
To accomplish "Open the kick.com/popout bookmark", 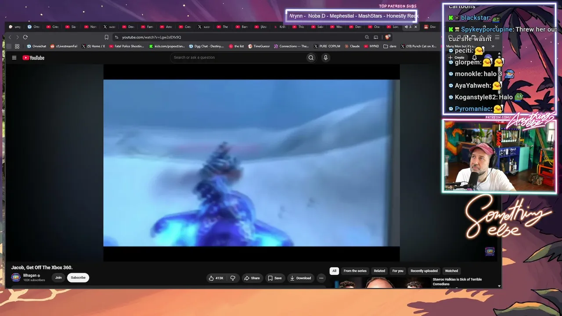I will [167, 46].
